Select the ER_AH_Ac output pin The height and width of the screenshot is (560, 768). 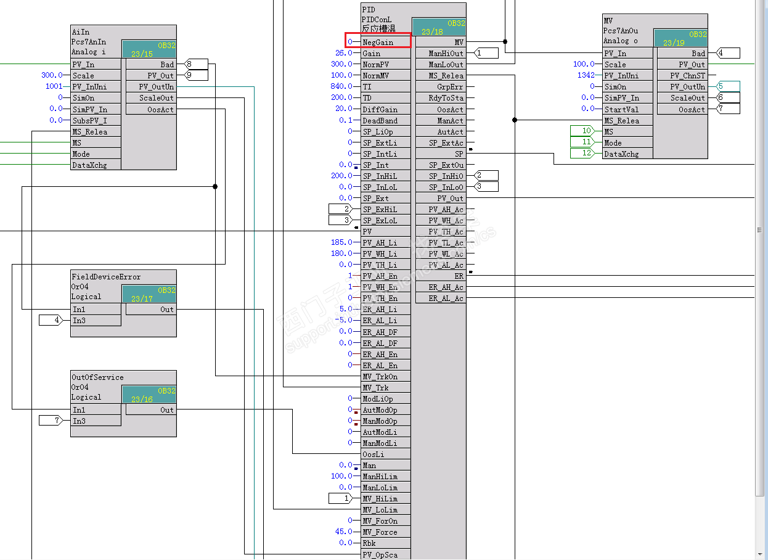(x=440, y=287)
